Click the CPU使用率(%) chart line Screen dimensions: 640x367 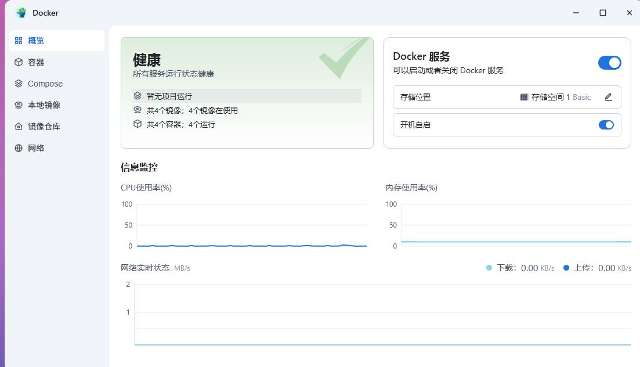click(251, 246)
